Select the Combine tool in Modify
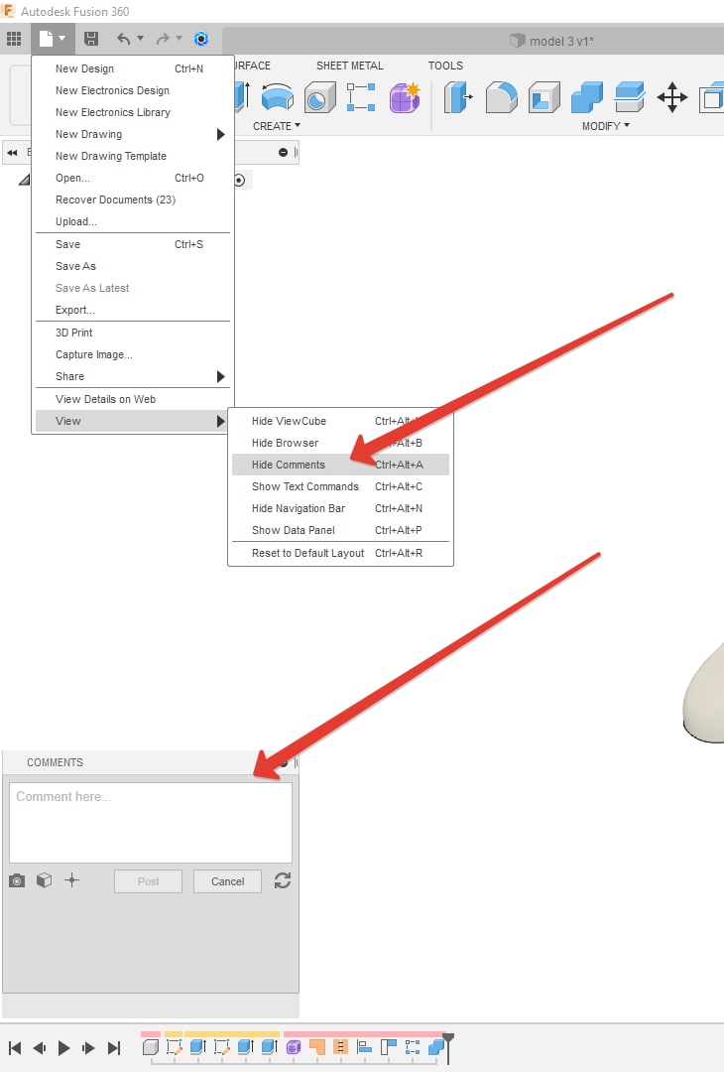 (587, 97)
